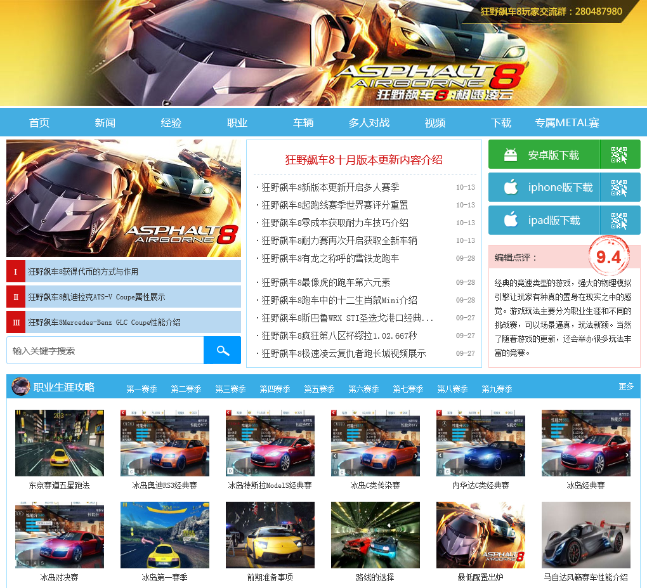Open 狂野飙车8Mercedes-Benz GLC Coupe性能介绍

point(105,322)
